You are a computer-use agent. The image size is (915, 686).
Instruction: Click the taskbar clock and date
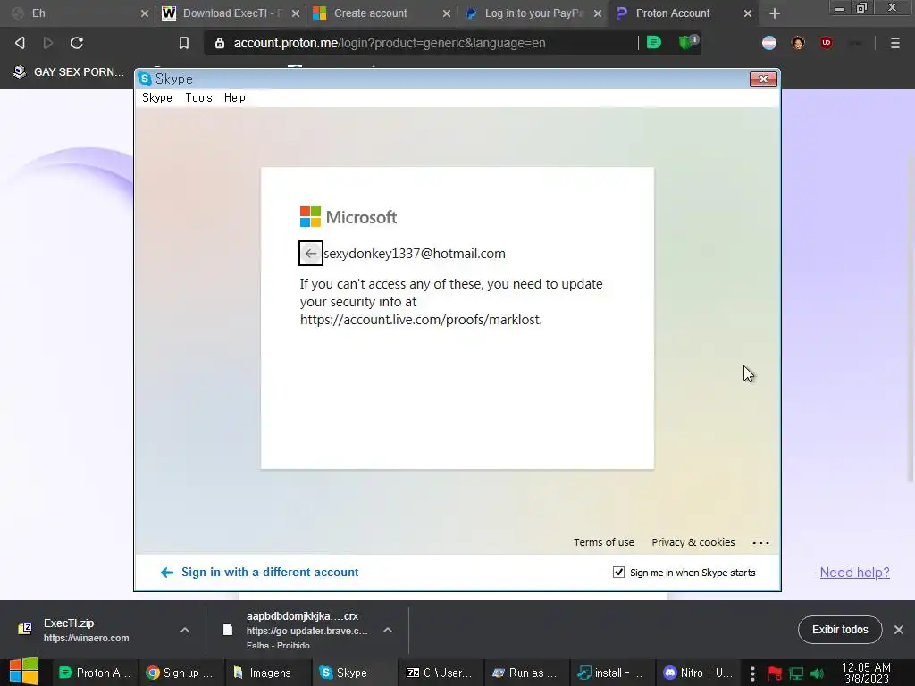(x=866, y=673)
